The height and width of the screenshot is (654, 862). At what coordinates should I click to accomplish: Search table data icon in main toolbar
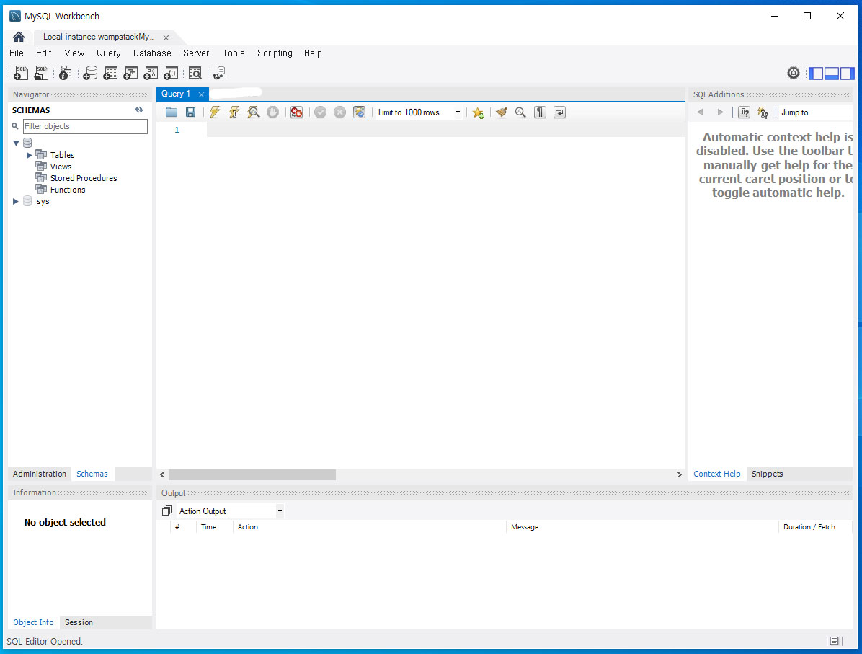point(195,73)
